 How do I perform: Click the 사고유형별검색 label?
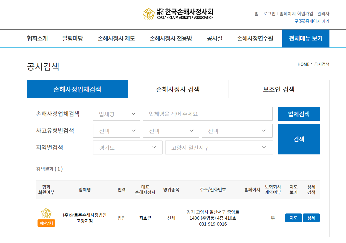(55, 131)
